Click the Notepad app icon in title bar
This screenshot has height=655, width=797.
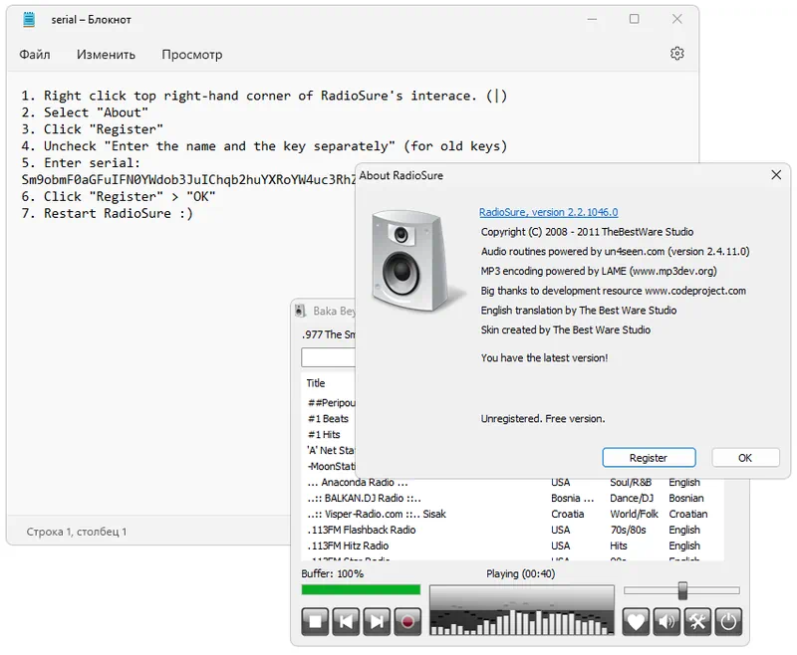[x=29, y=19]
